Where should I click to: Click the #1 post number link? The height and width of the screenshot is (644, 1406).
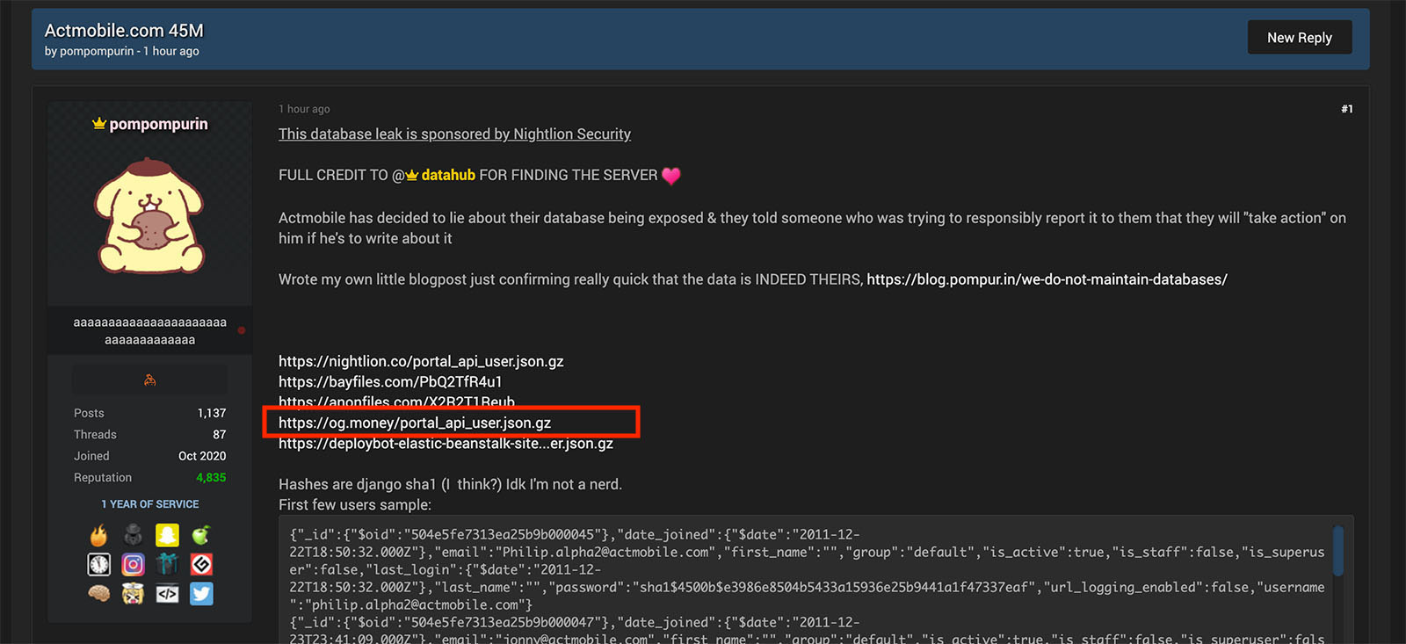point(1346,109)
